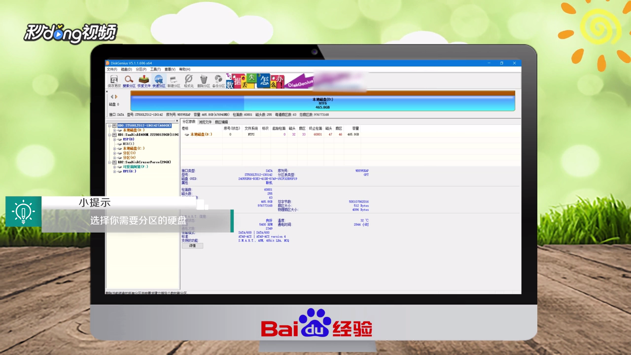Select ESP(0) partition label in tree
Viewport: 631px width, 355px height.
click(129, 139)
